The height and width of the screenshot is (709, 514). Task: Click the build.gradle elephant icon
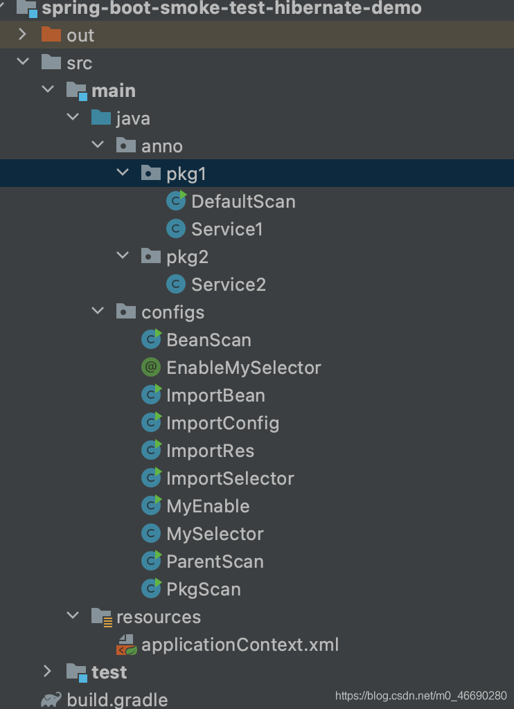point(51,700)
